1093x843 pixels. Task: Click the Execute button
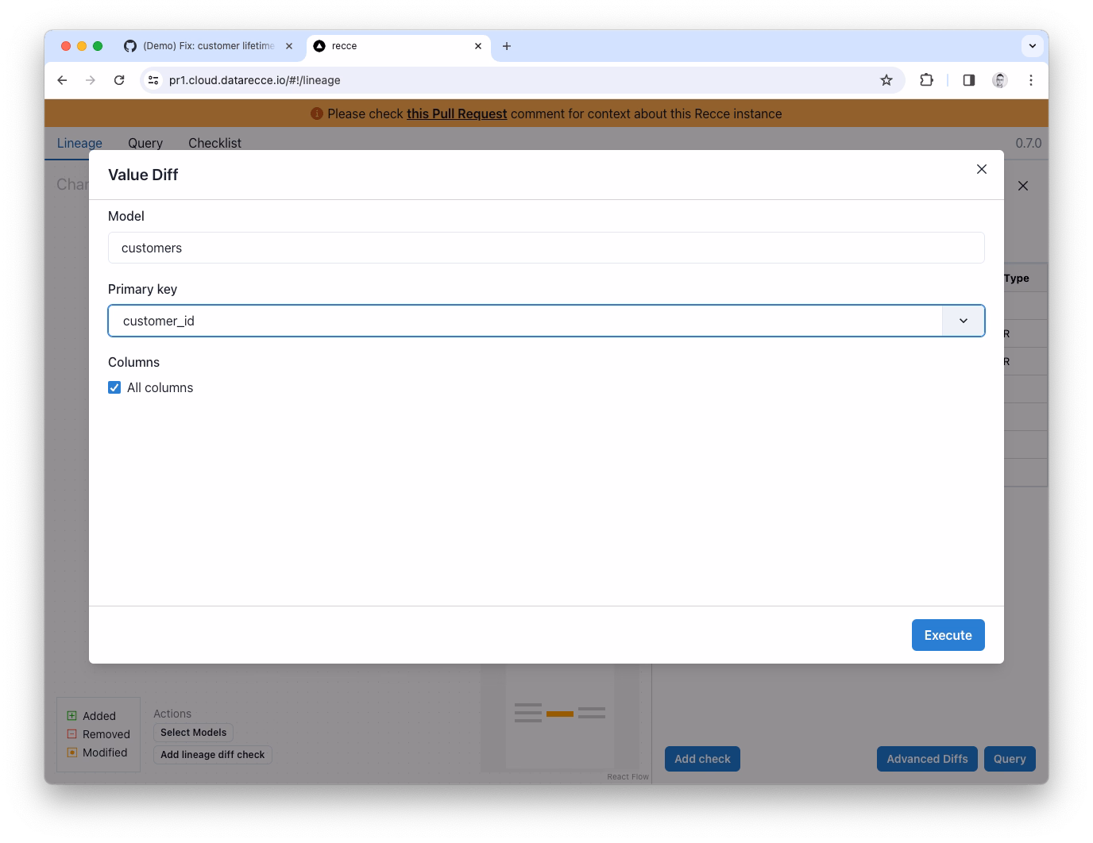pyautogui.click(x=948, y=635)
